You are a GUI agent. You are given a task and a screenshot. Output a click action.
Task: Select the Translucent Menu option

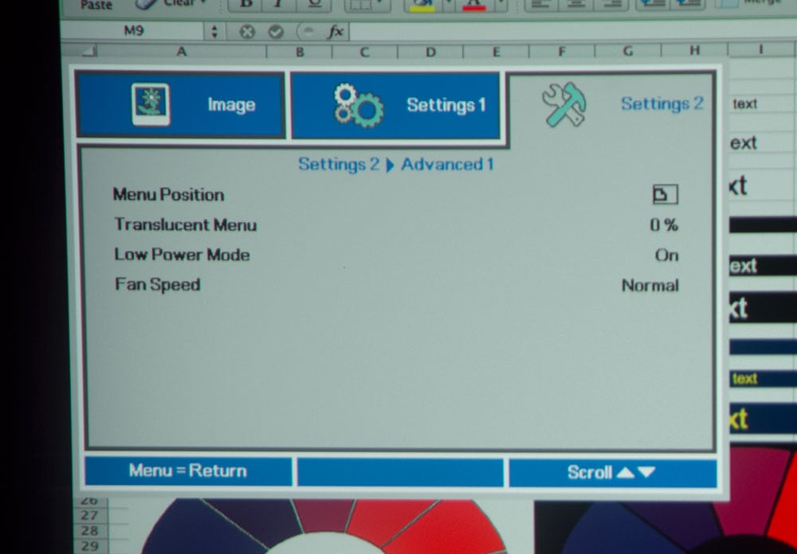tap(186, 224)
